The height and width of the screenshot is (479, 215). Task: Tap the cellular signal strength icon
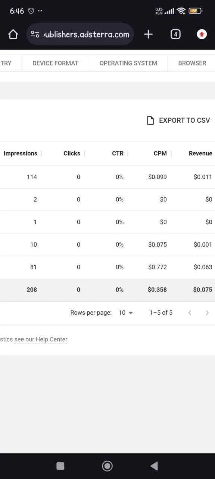[x=169, y=11]
